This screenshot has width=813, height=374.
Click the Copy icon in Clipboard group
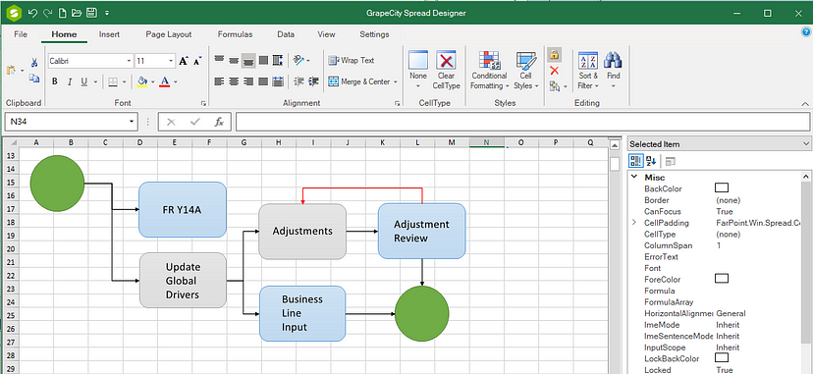click(x=34, y=79)
